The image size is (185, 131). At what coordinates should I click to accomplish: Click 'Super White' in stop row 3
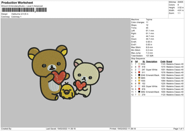click(x=152, y=70)
